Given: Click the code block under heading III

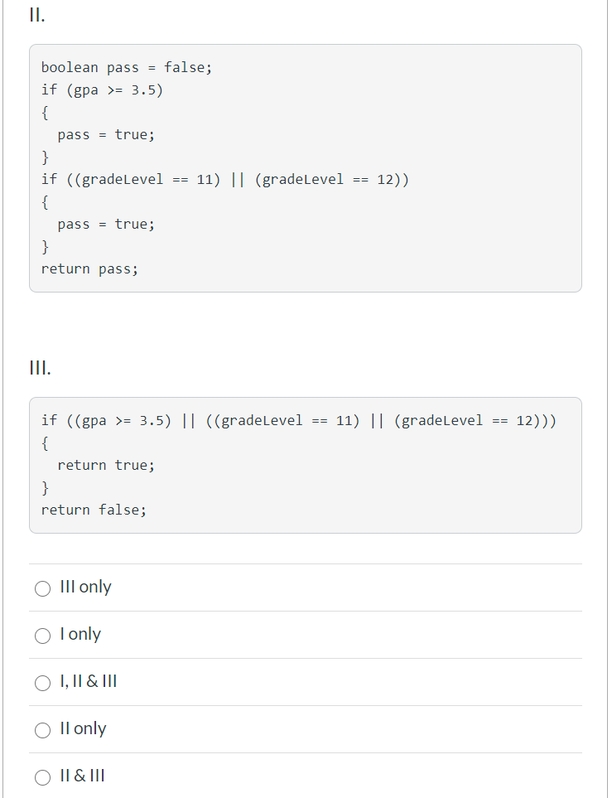Looking at the screenshot, I should pyautogui.click(x=306, y=464).
